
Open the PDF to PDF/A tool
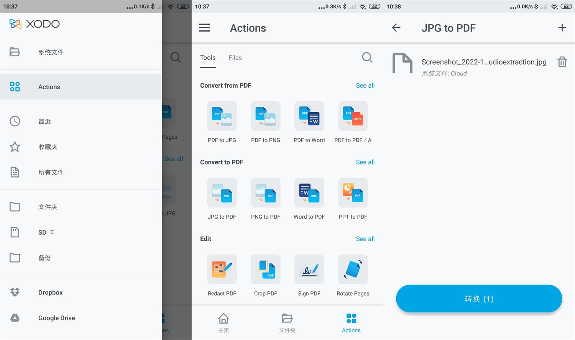353,116
